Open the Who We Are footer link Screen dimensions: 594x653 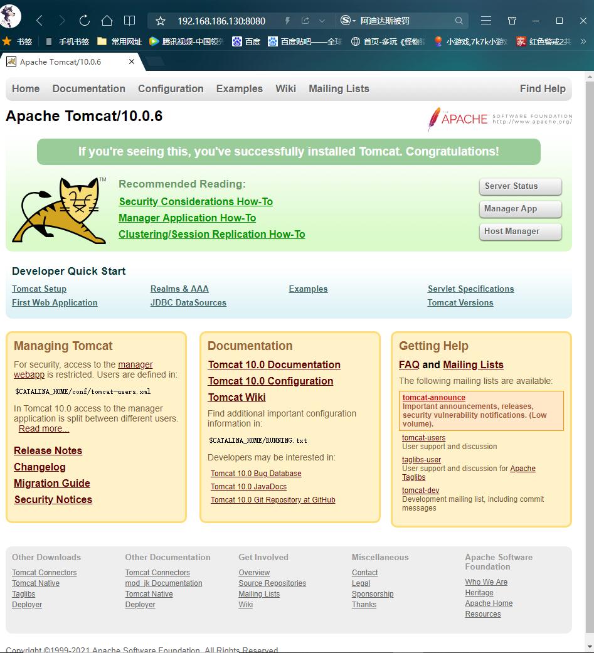(486, 581)
